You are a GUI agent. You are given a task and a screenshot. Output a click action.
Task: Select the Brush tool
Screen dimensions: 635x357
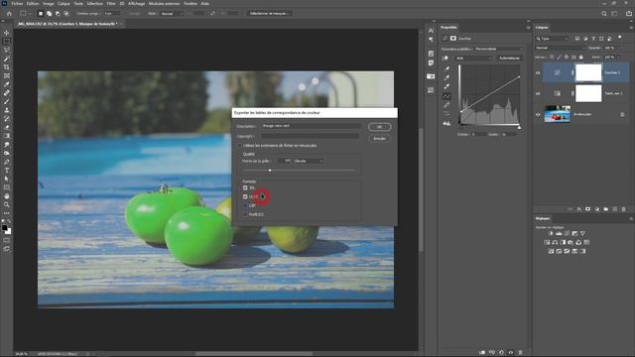point(7,101)
